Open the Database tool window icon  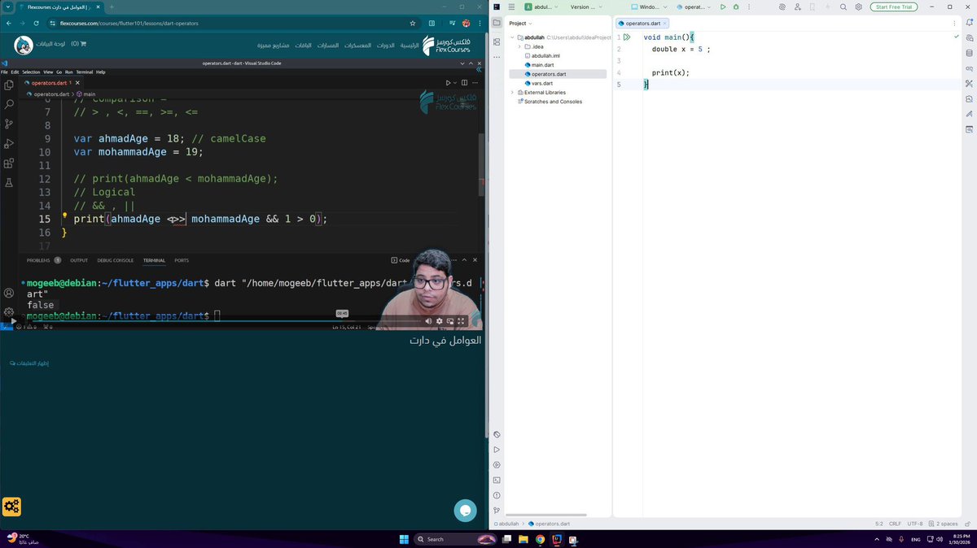969,53
